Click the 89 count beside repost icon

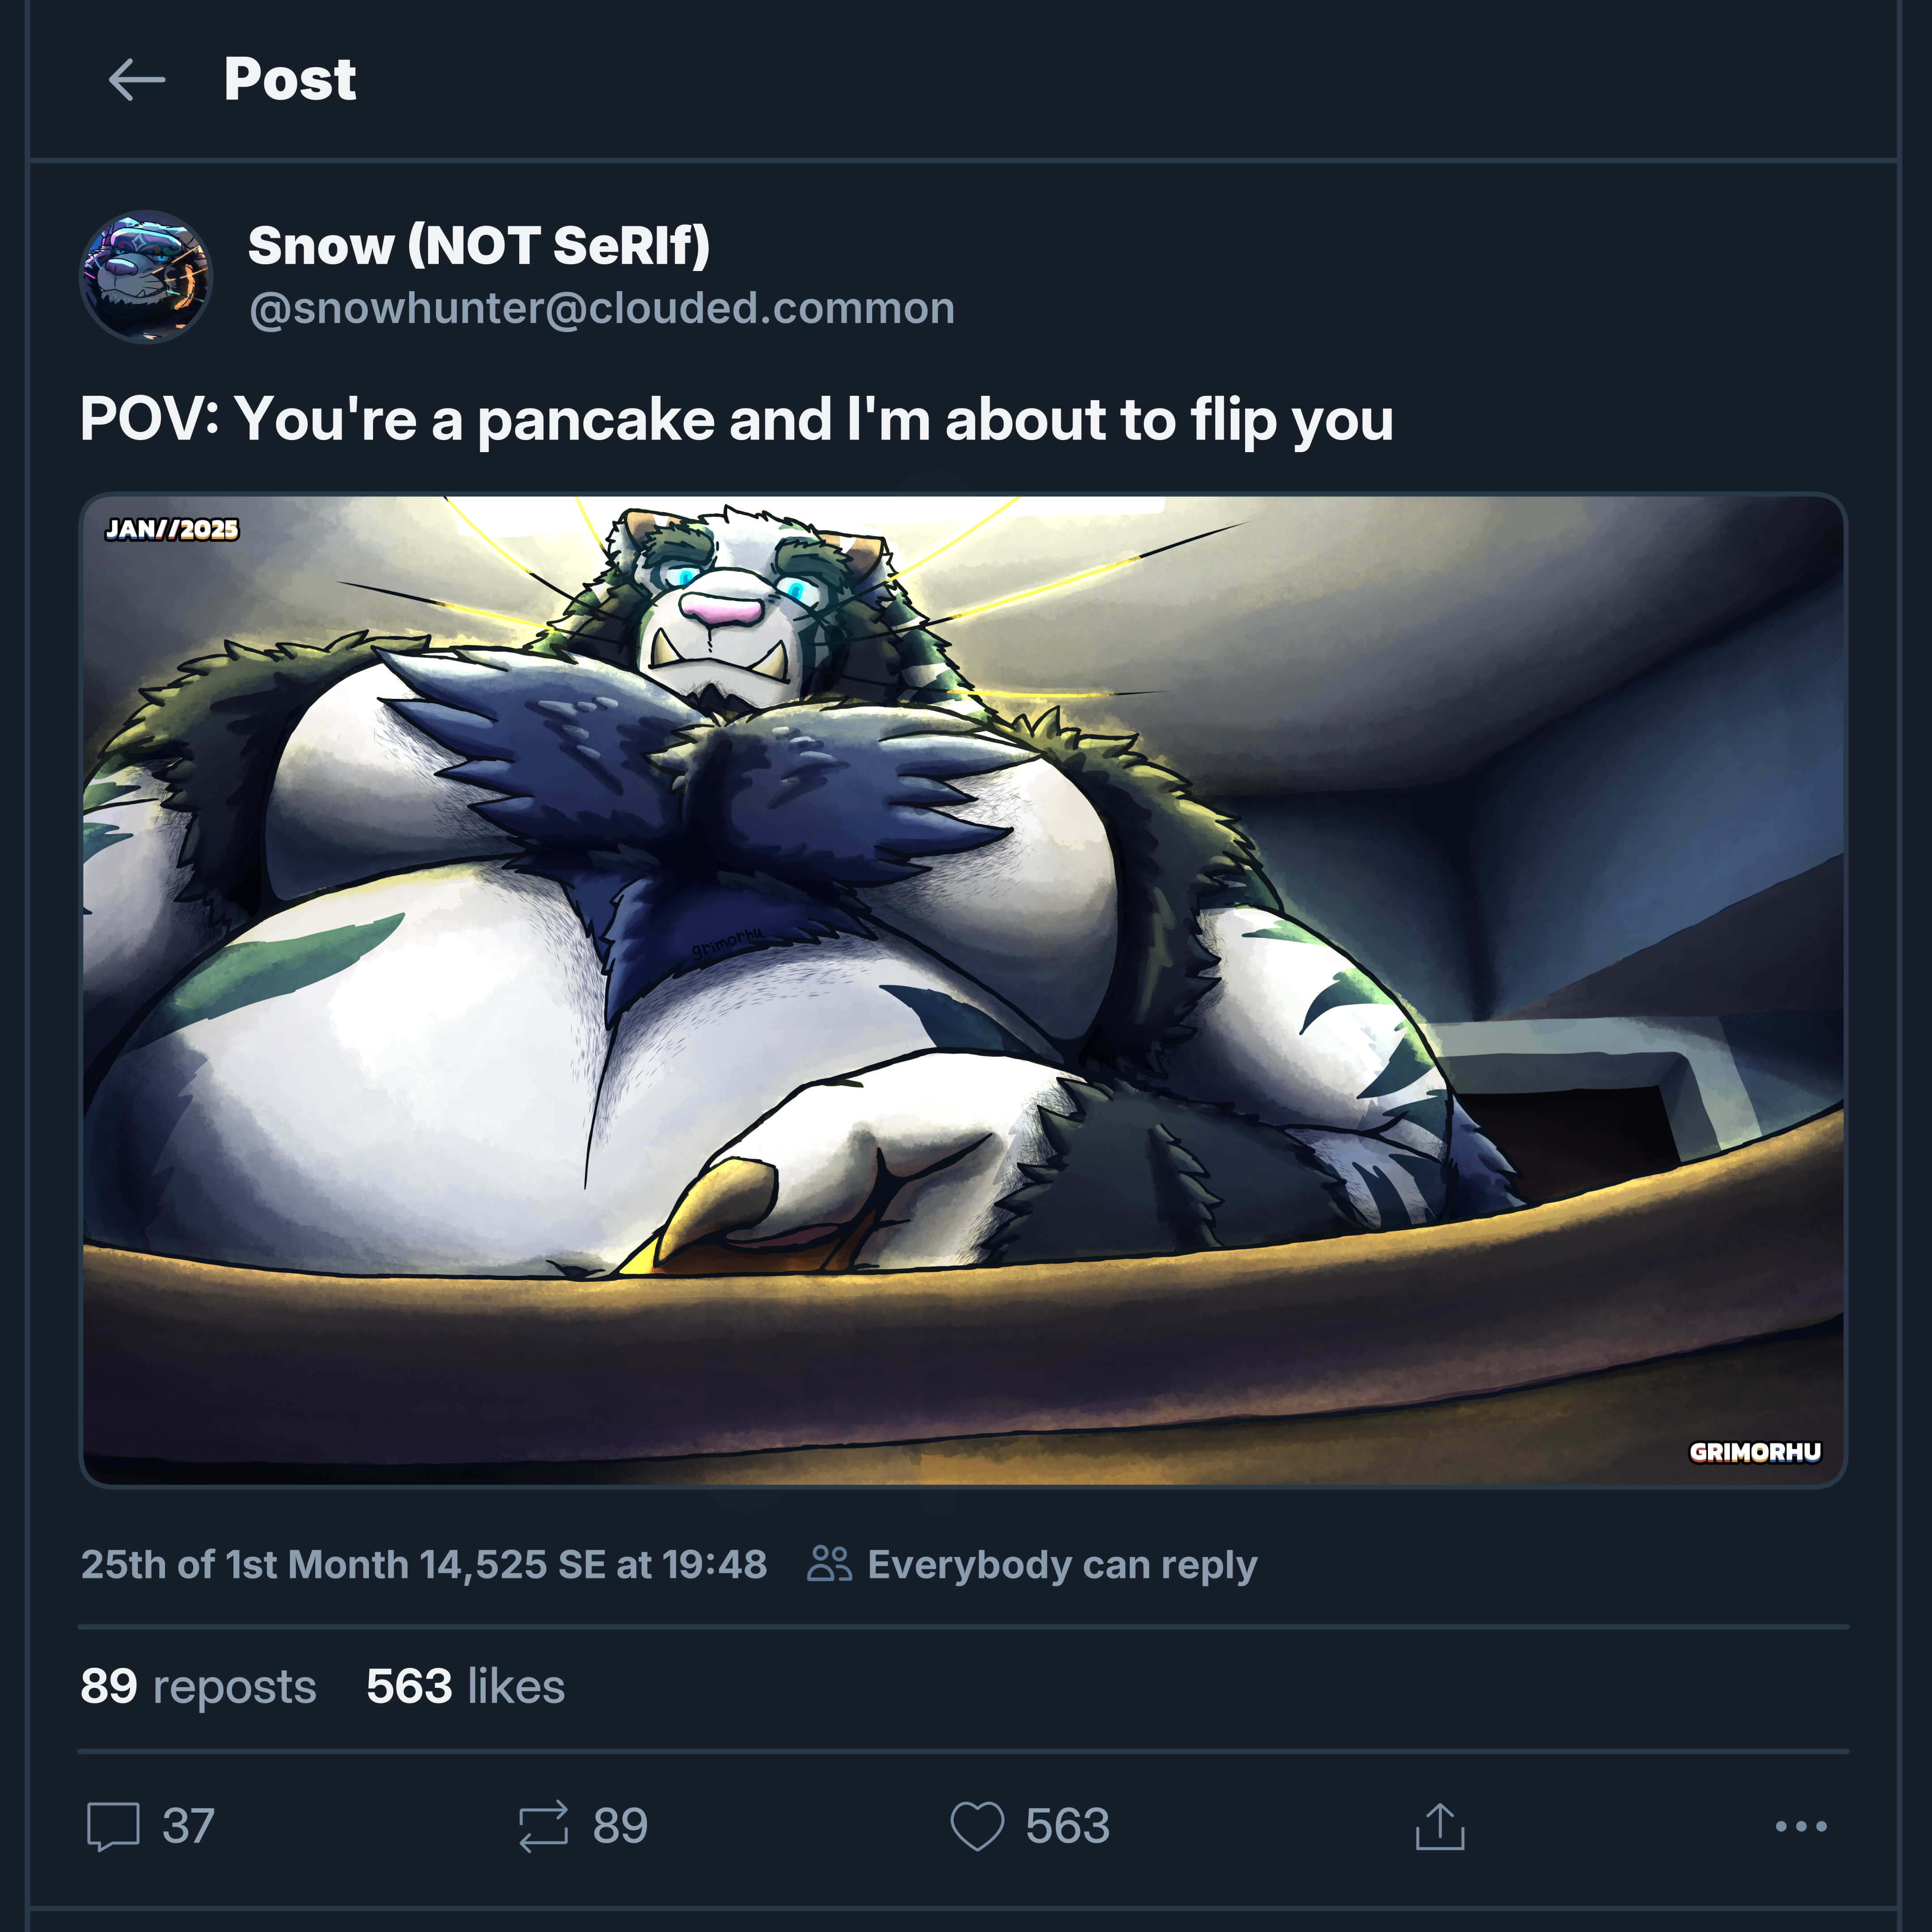[x=620, y=1826]
